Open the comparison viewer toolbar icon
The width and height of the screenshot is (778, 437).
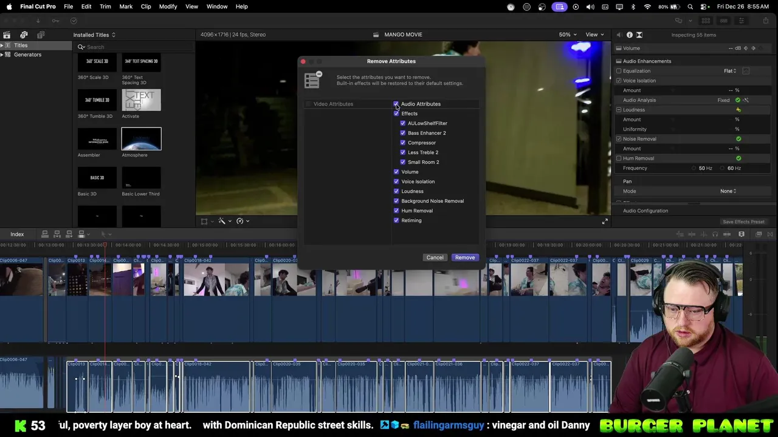tap(679, 21)
